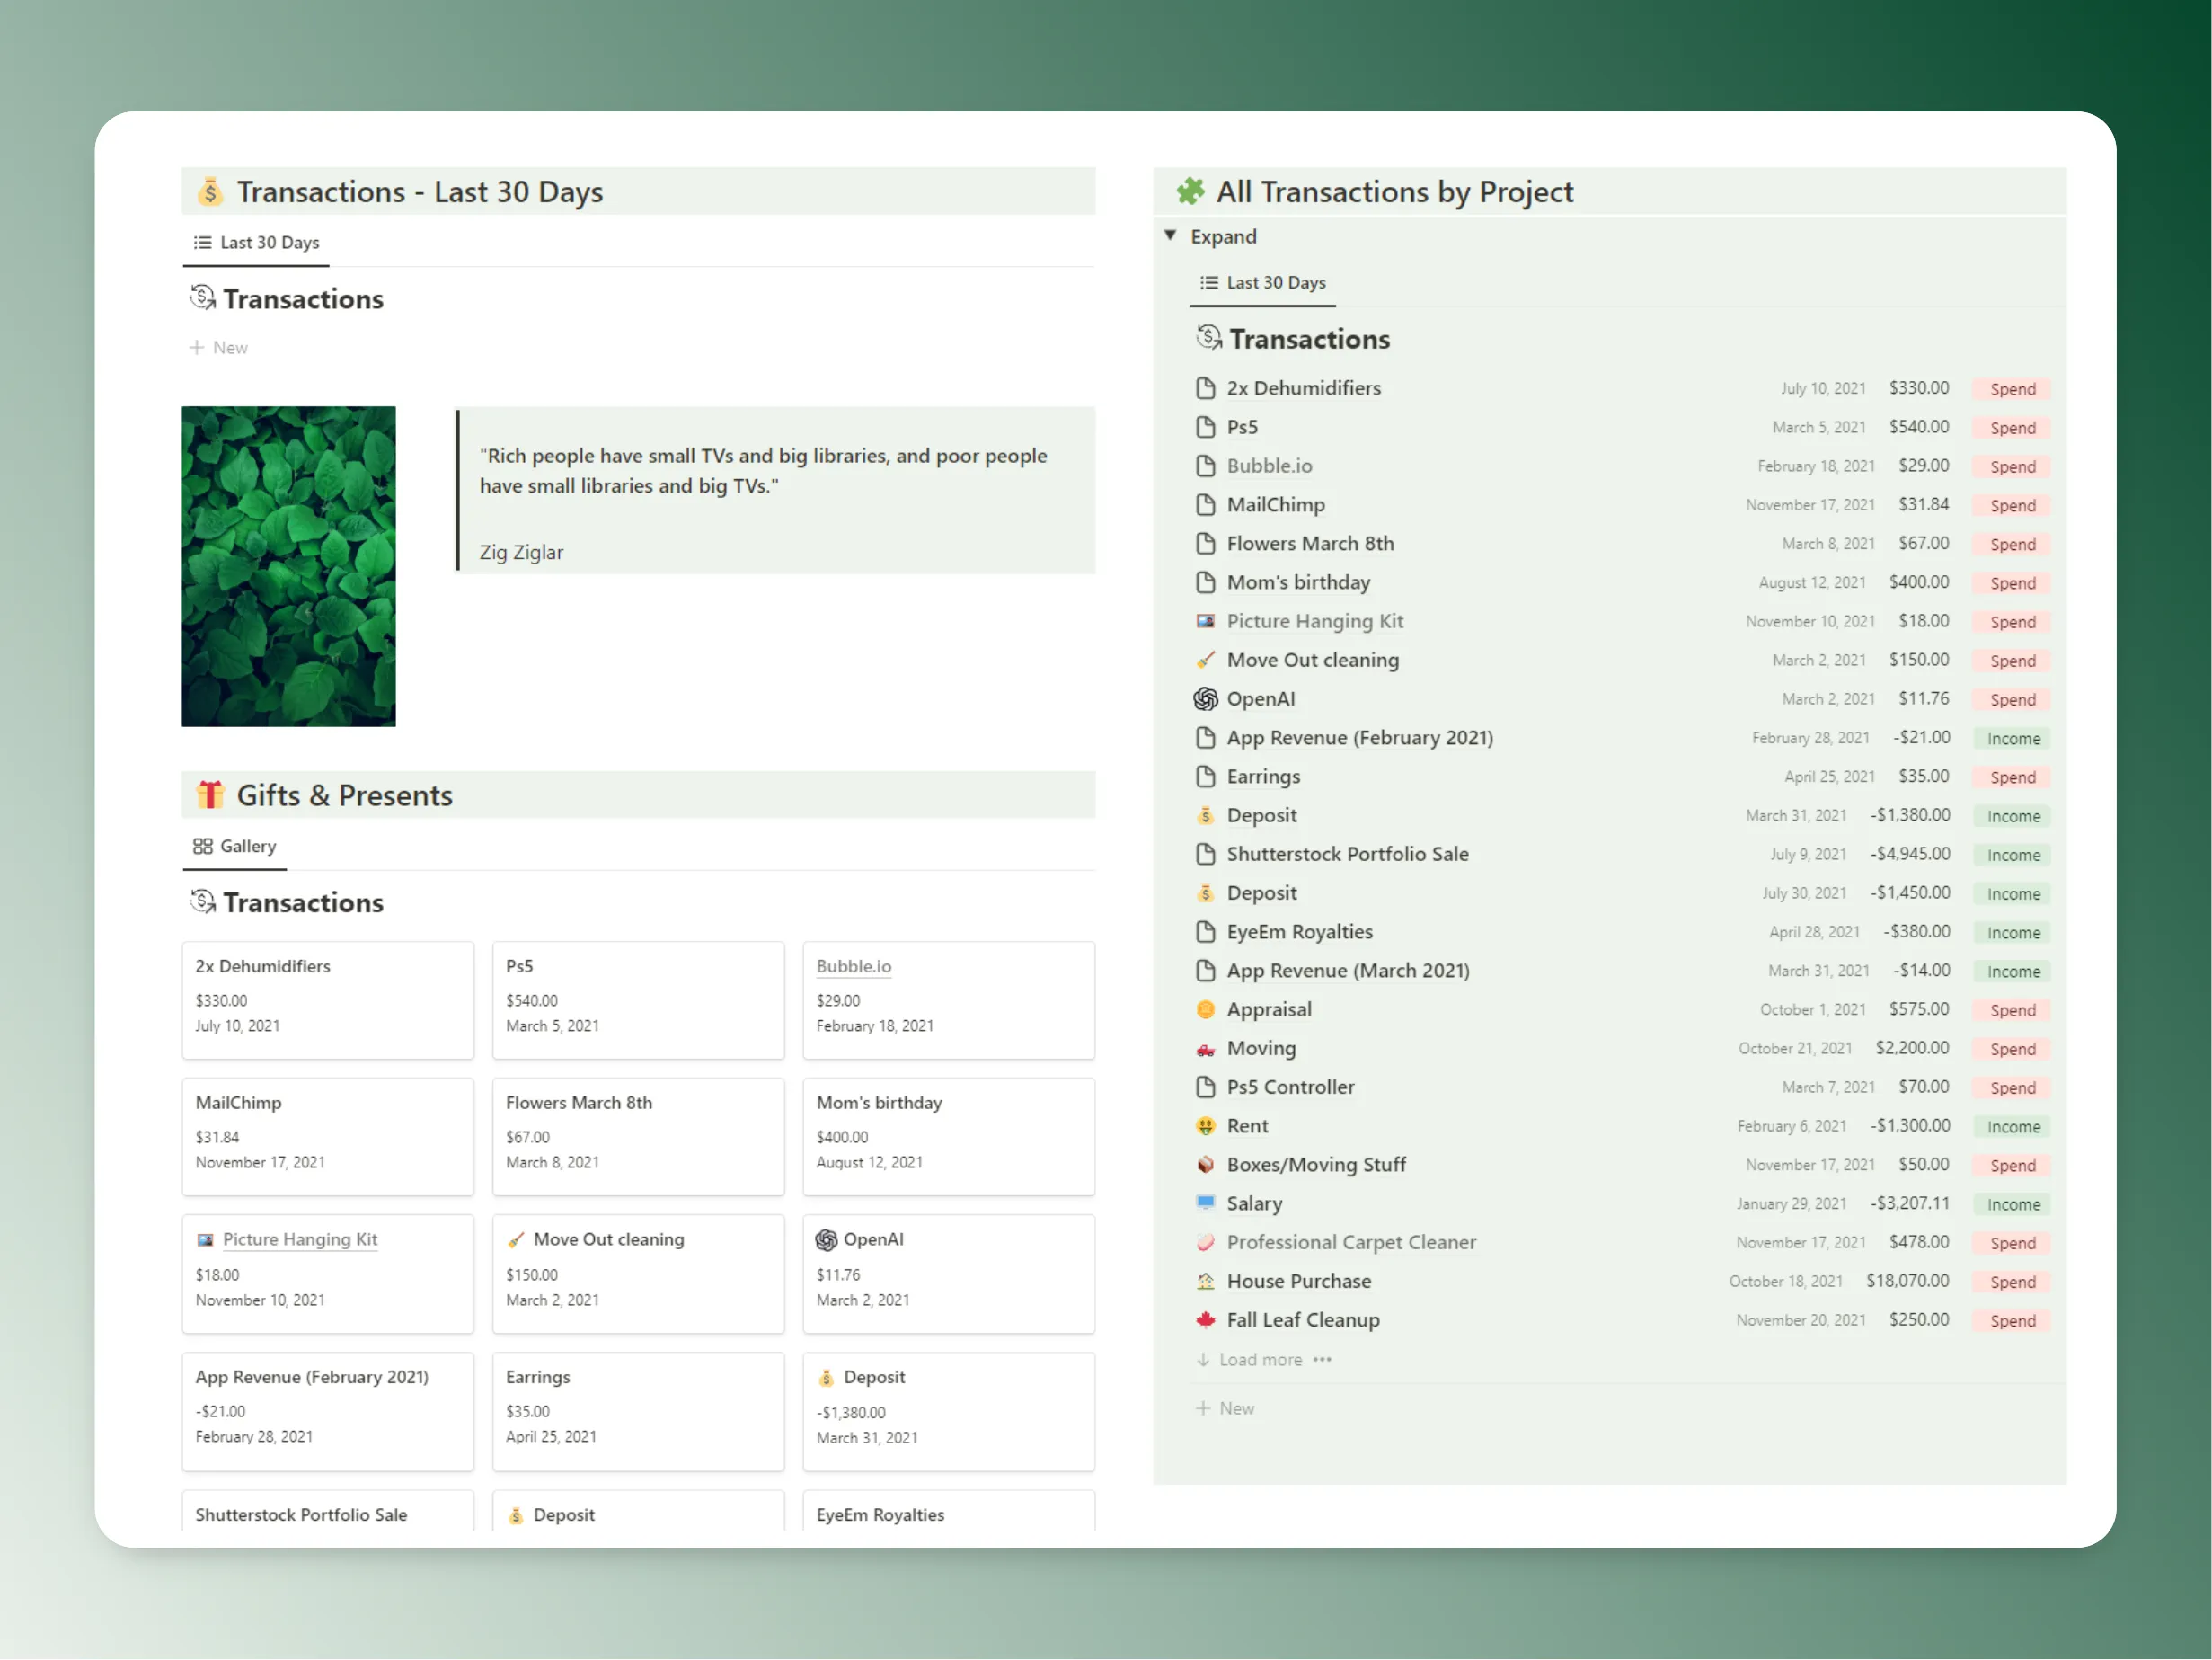The width and height of the screenshot is (2212, 1660).
Task: Open the Mom's birthday gallery card
Action: tap(947, 1135)
